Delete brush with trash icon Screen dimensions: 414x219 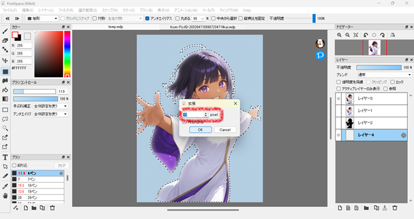(x=52, y=208)
